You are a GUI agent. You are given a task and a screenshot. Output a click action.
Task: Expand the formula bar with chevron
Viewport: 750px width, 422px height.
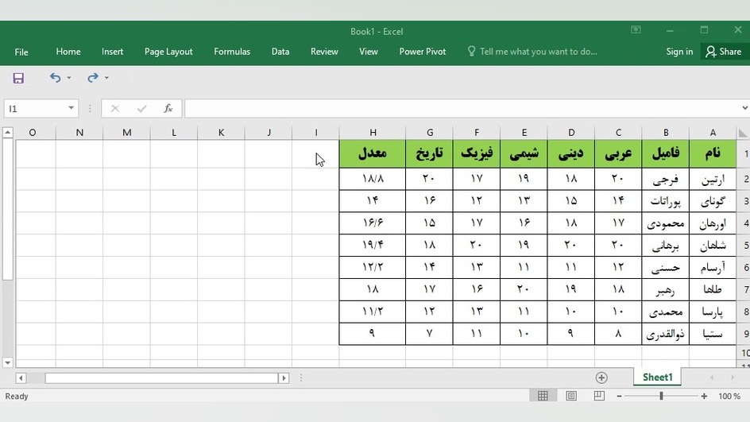(x=744, y=107)
